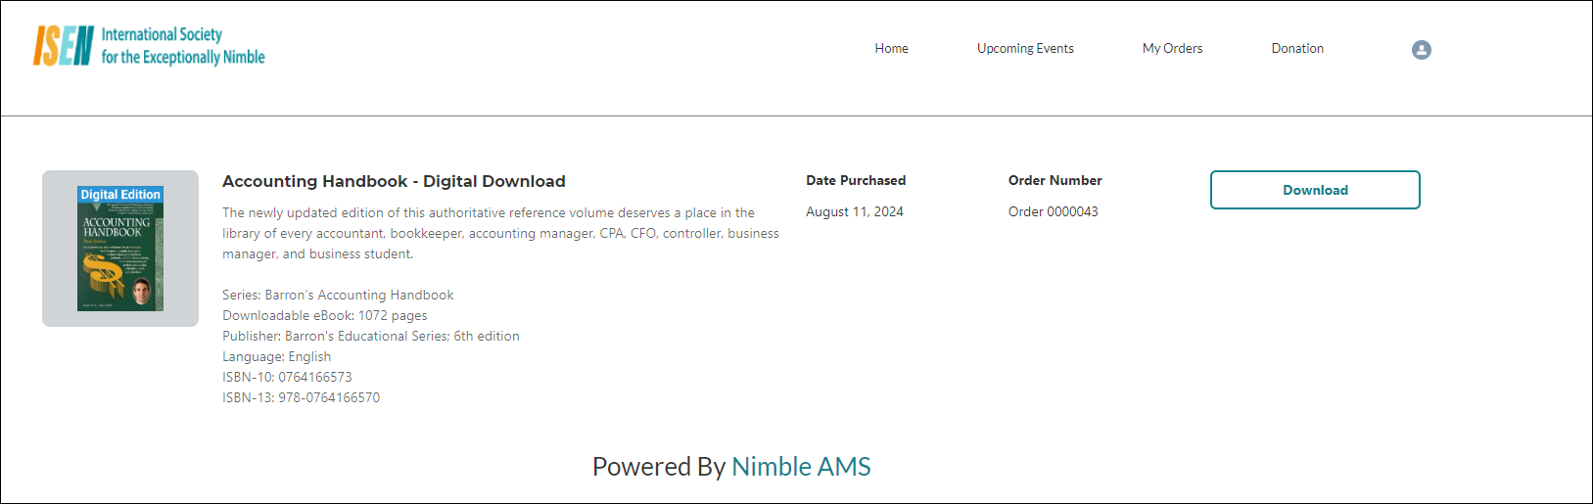
Task: Click the ISBN-10 number line
Action: [287, 377]
